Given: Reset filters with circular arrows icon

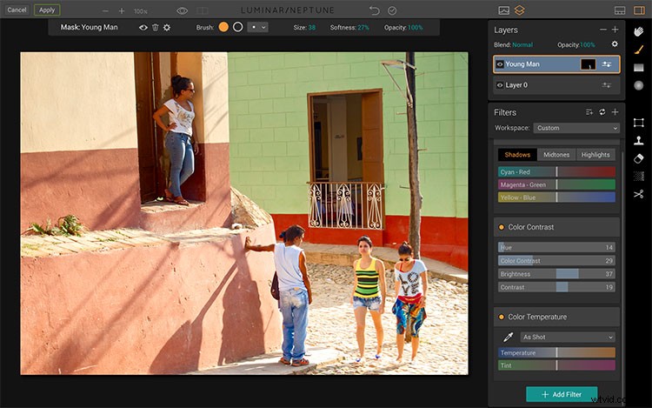Looking at the screenshot, I should click(x=602, y=112).
